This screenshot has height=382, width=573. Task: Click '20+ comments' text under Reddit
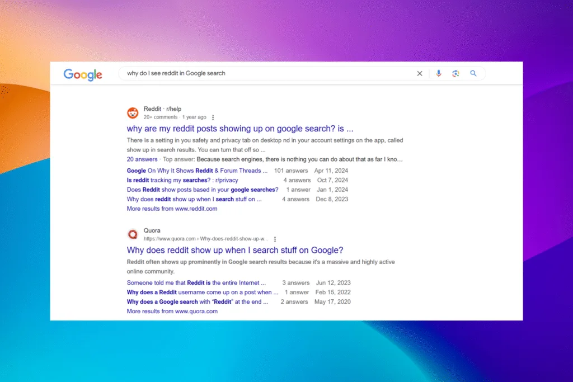point(161,117)
